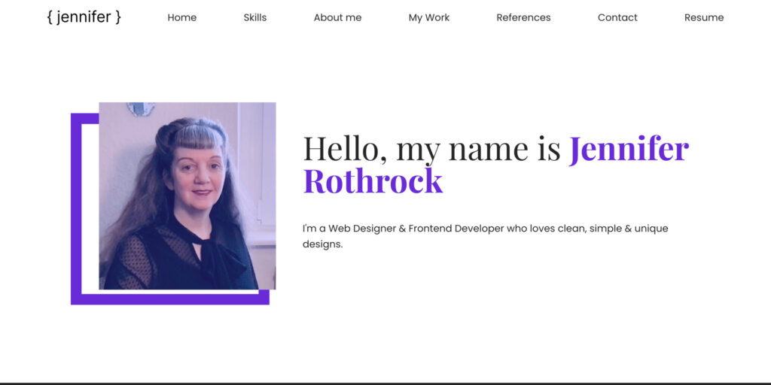Click the purple "Jennifer" name in heading
Viewport: 771px width, 385px height.
(629, 149)
